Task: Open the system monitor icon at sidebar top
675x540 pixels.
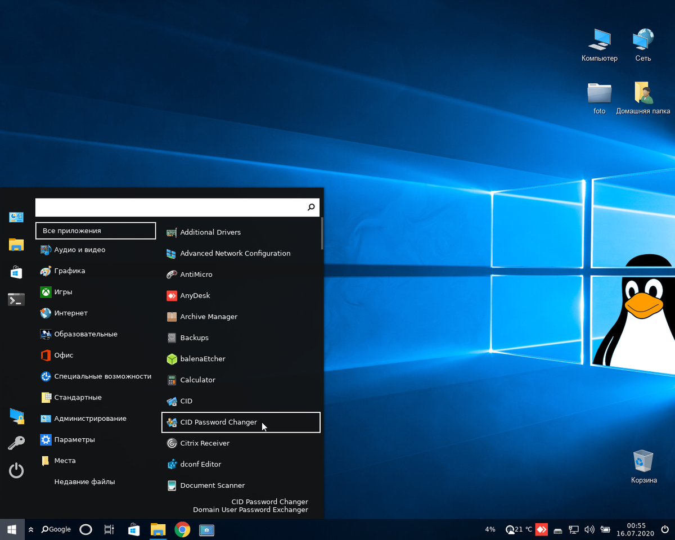Action: tap(16, 217)
